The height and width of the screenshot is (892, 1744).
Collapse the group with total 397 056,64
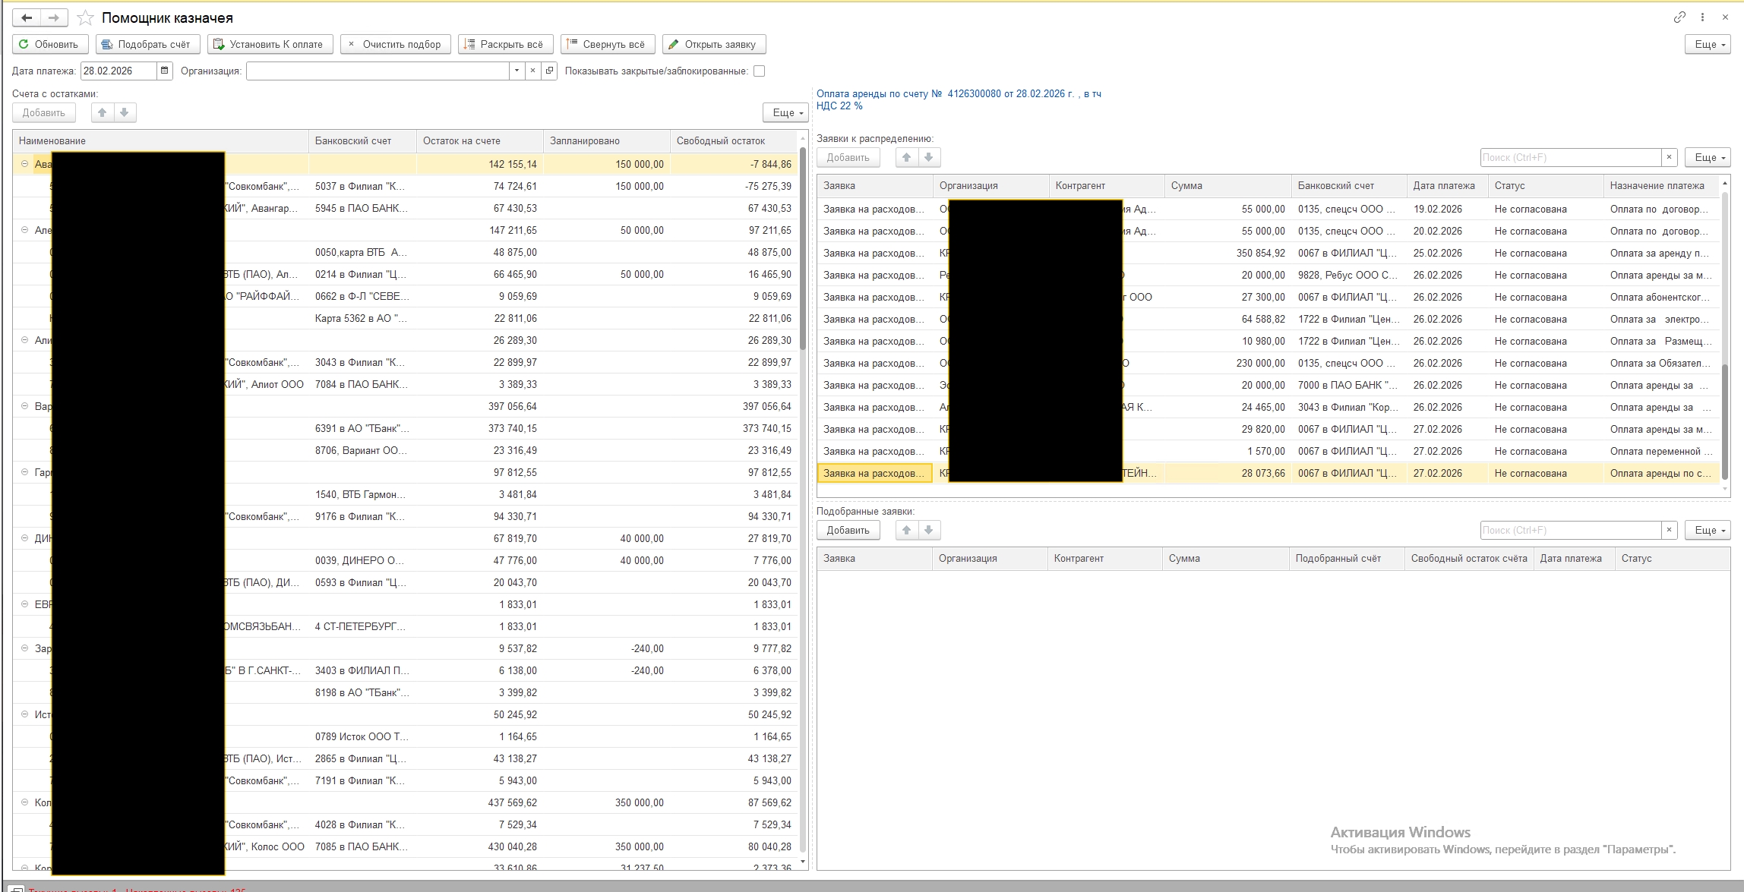24,406
